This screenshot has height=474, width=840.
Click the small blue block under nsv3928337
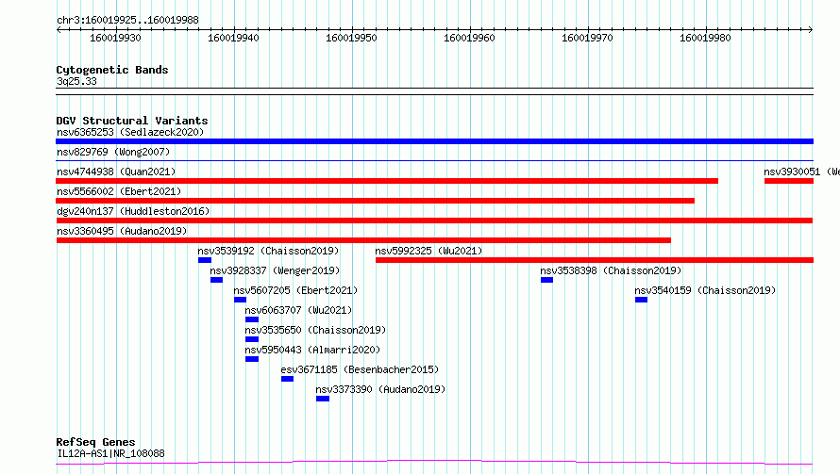216,280
